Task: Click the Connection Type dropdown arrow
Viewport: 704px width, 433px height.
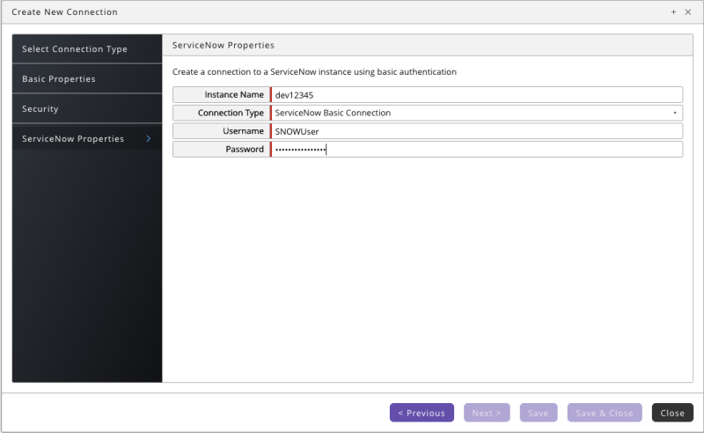Action: [675, 113]
